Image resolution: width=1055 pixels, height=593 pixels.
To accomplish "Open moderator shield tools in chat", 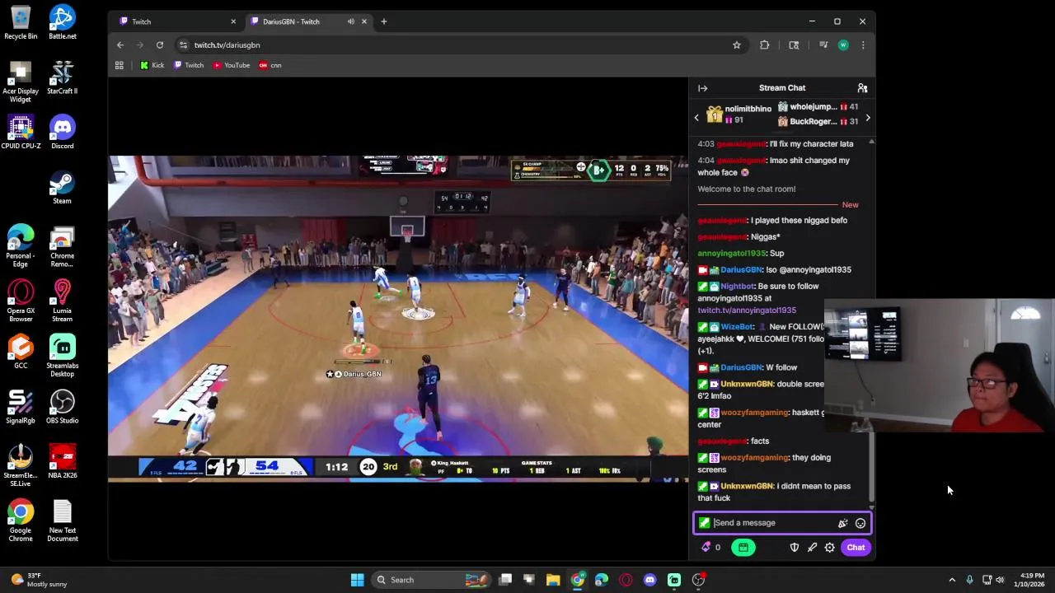I will point(795,548).
